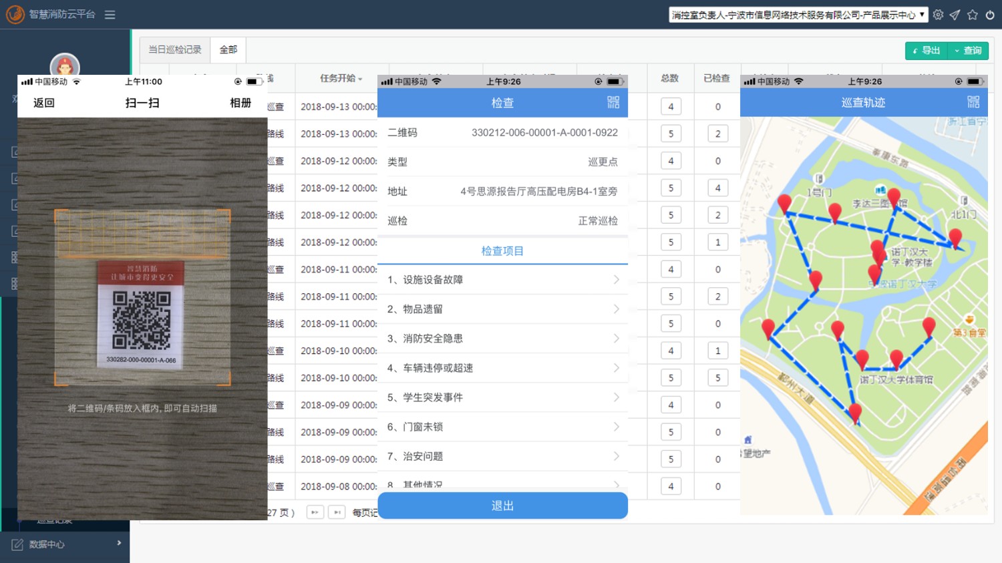Click the next page pagination button
Image resolution: width=1002 pixels, height=563 pixels.
point(315,512)
